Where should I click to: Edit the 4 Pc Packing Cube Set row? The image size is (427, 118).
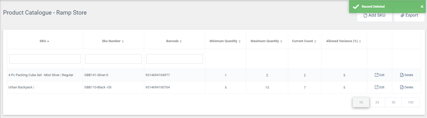[x=379, y=75]
